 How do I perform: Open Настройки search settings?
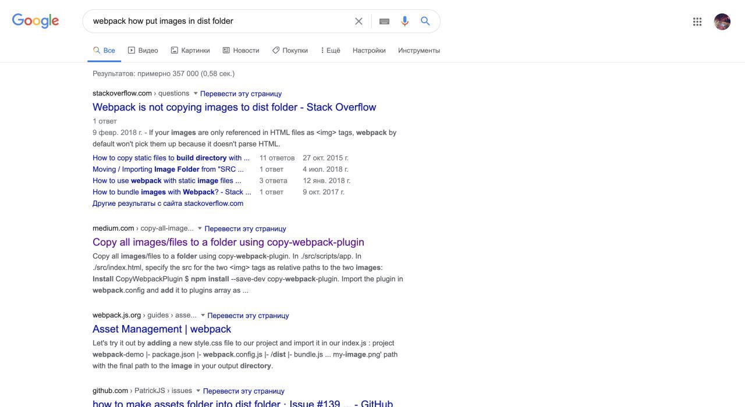369,51
